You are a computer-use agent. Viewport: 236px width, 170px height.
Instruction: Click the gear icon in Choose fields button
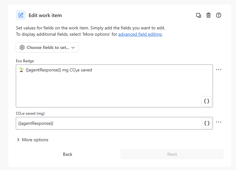coord(22,47)
